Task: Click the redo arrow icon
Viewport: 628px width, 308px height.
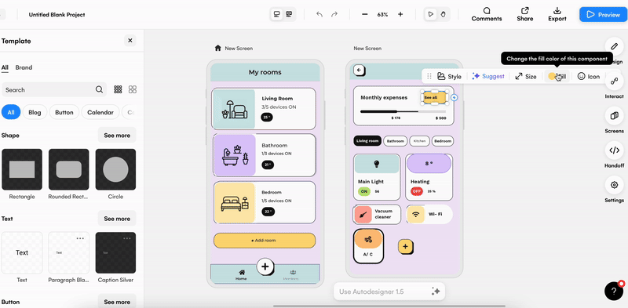Action: 334,14
